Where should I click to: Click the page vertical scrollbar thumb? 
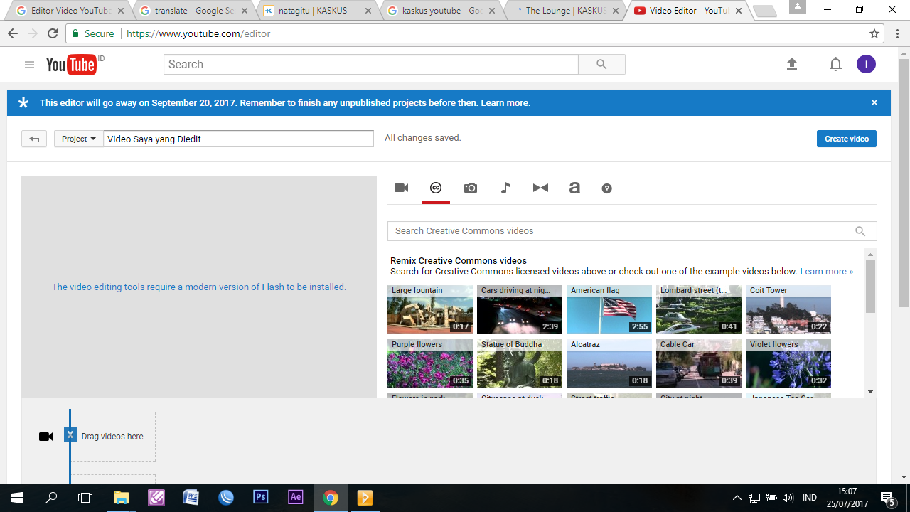point(904,183)
